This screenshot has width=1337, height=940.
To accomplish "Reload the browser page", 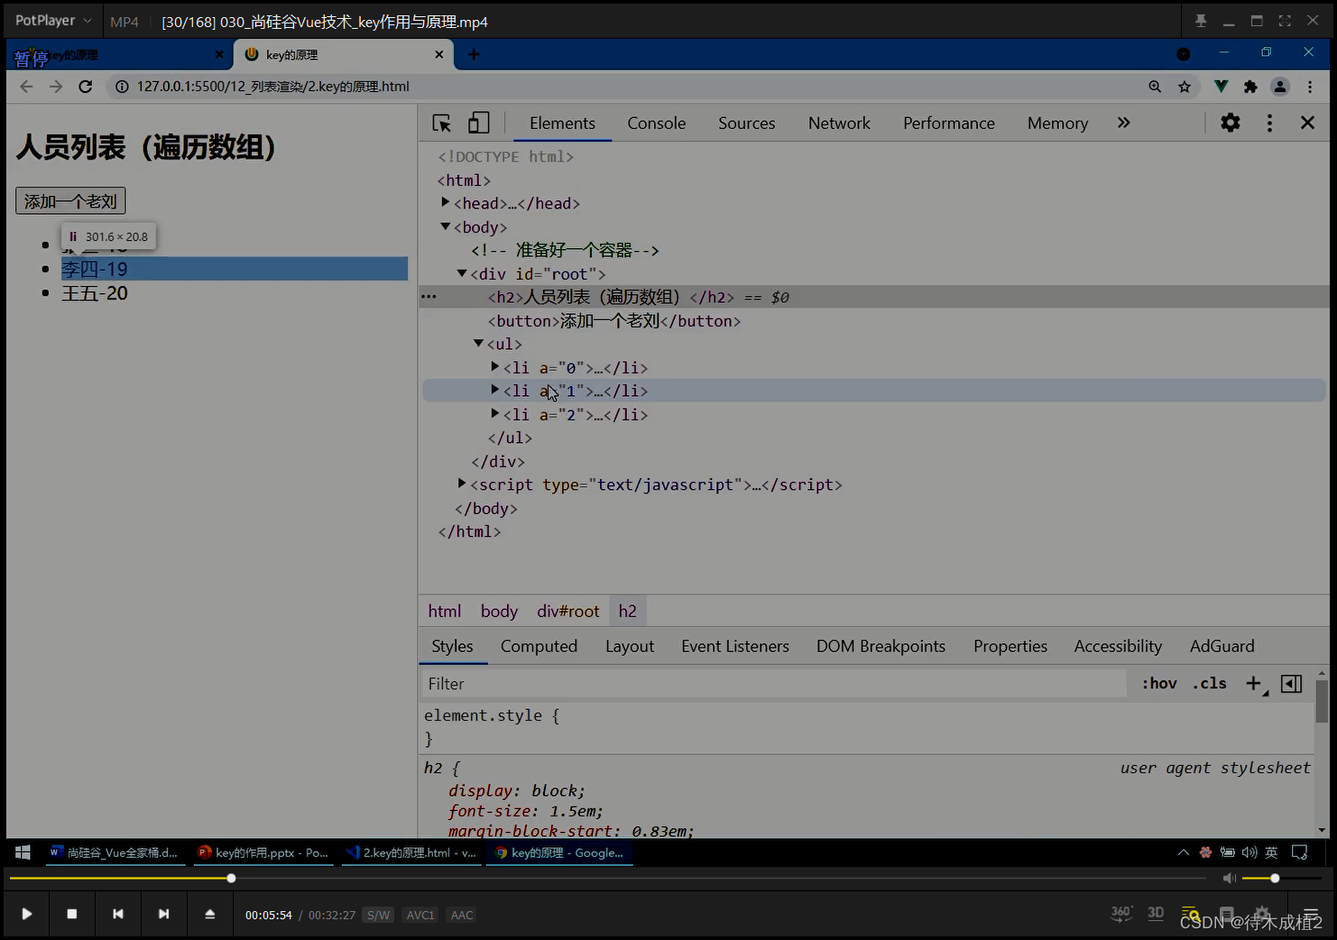I will (x=86, y=87).
